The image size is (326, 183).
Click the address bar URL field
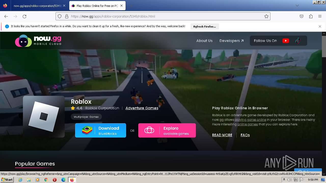(163, 16)
